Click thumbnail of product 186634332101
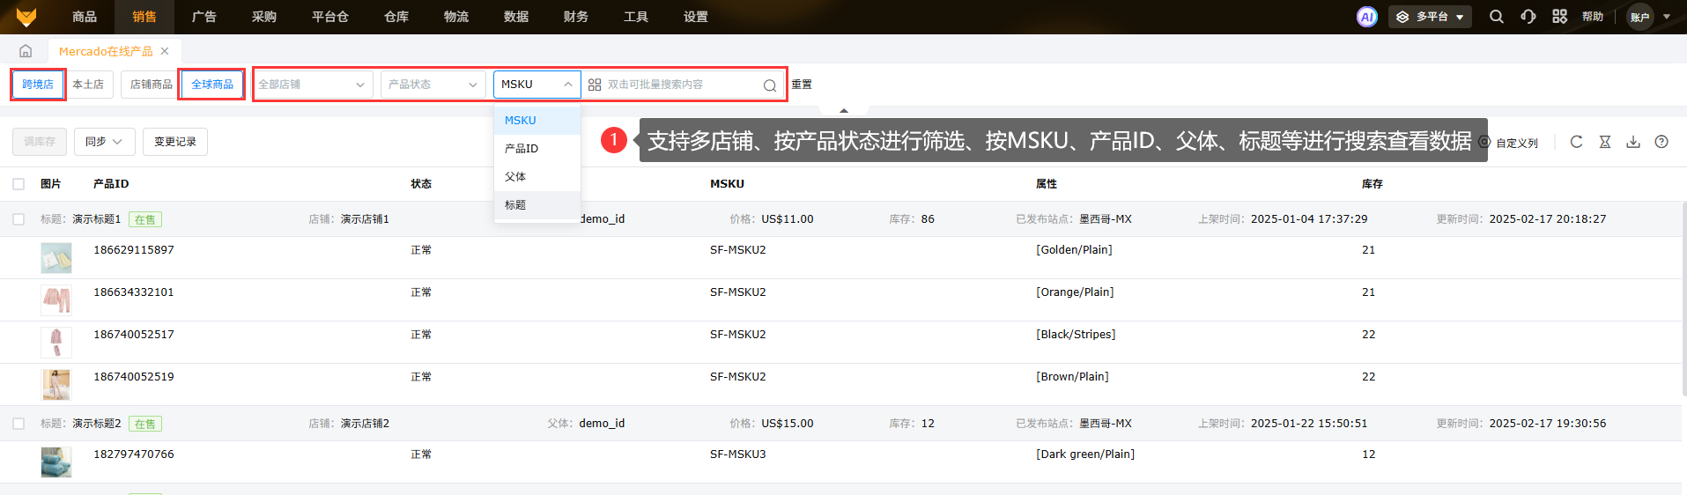 tap(56, 300)
